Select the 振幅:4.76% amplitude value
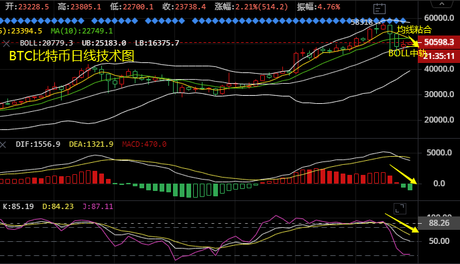 319,7
